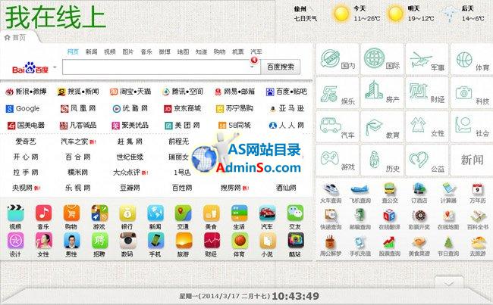493x305 pixels.
Task: Select the 微博 search tab
Action: point(165,51)
